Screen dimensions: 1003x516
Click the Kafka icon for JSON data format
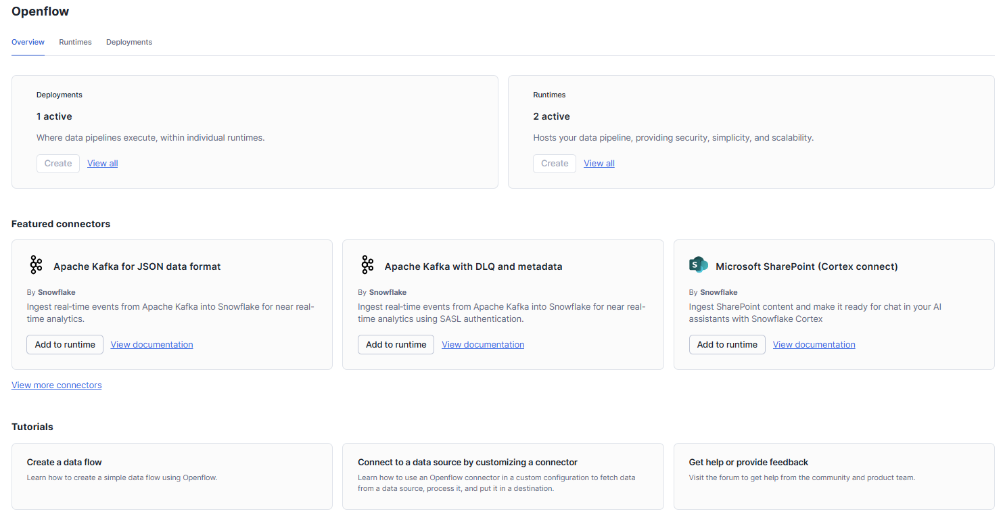coord(36,265)
